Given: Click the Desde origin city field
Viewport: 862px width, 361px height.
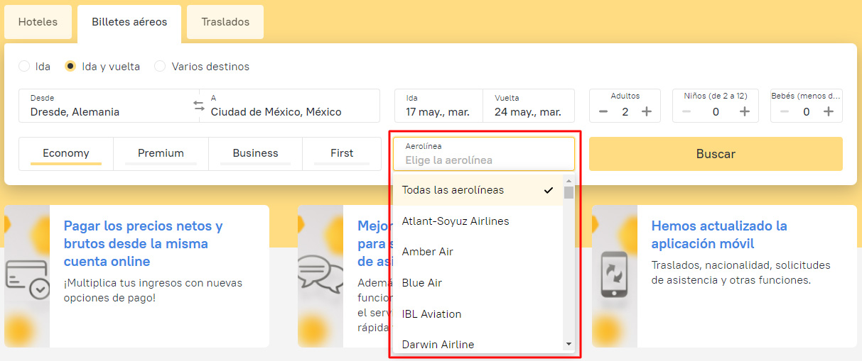Looking at the screenshot, I should pos(107,106).
